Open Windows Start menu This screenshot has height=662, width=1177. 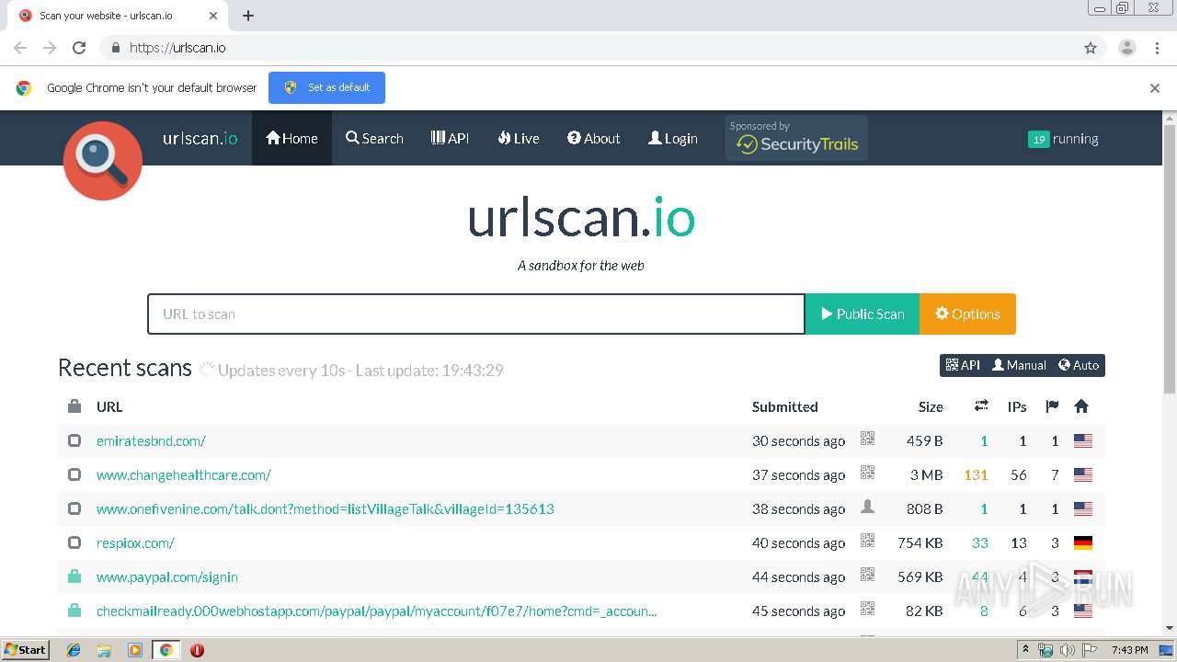(x=26, y=650)
